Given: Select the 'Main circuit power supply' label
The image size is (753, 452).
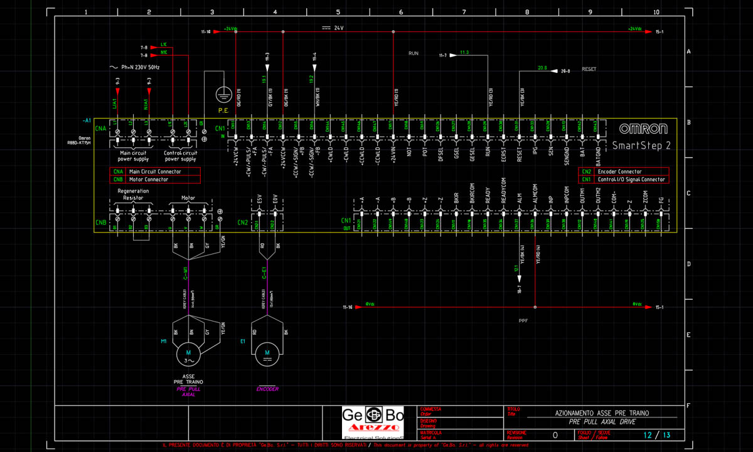Looking at the screenshot, I should tap(133, 155).
